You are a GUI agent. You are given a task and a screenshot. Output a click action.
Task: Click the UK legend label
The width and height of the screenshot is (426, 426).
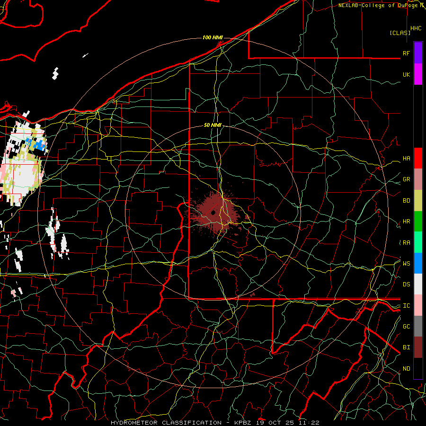(x=406, y=74)
